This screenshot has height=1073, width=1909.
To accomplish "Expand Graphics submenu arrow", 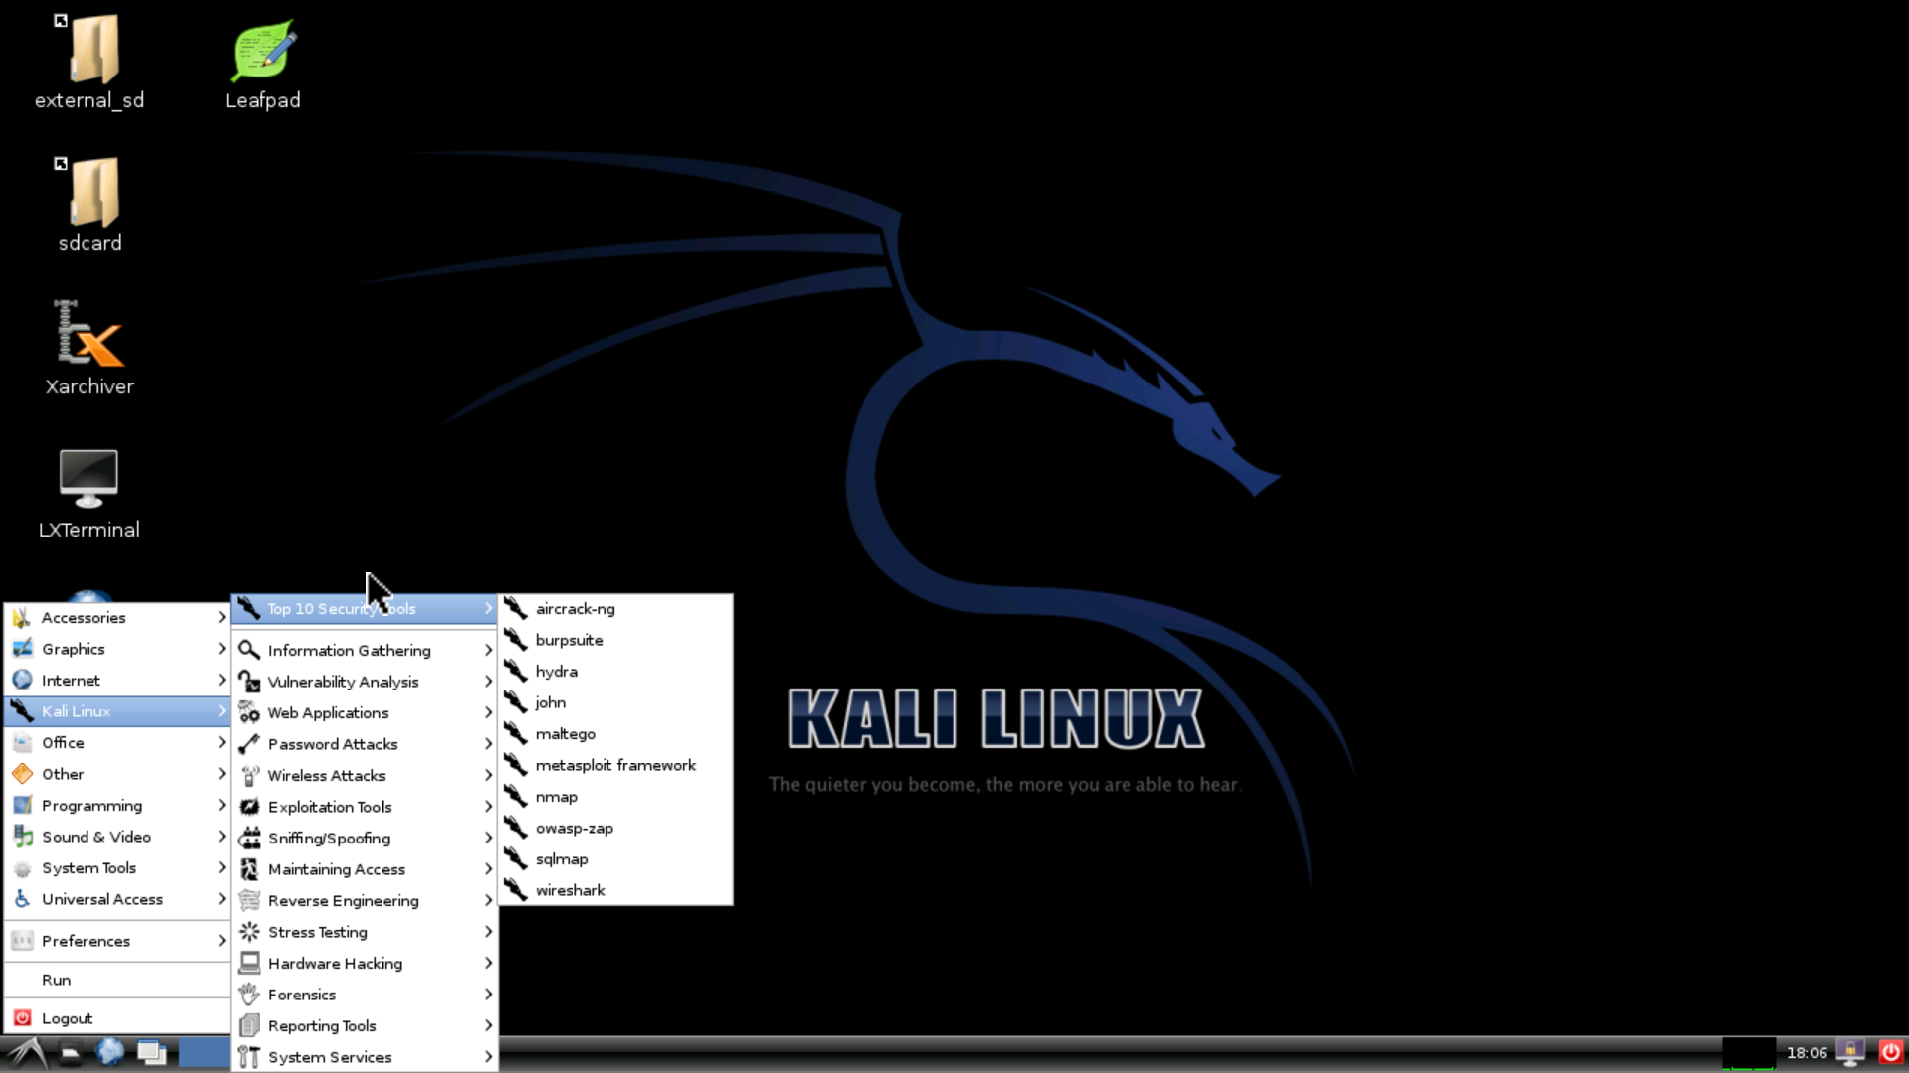I will [x=221, y=649].
